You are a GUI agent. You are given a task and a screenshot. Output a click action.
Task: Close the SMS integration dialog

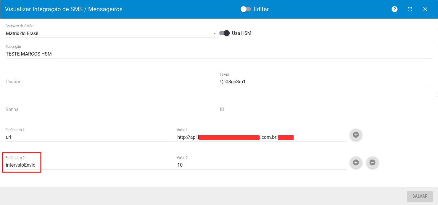[x=425, y=9]
